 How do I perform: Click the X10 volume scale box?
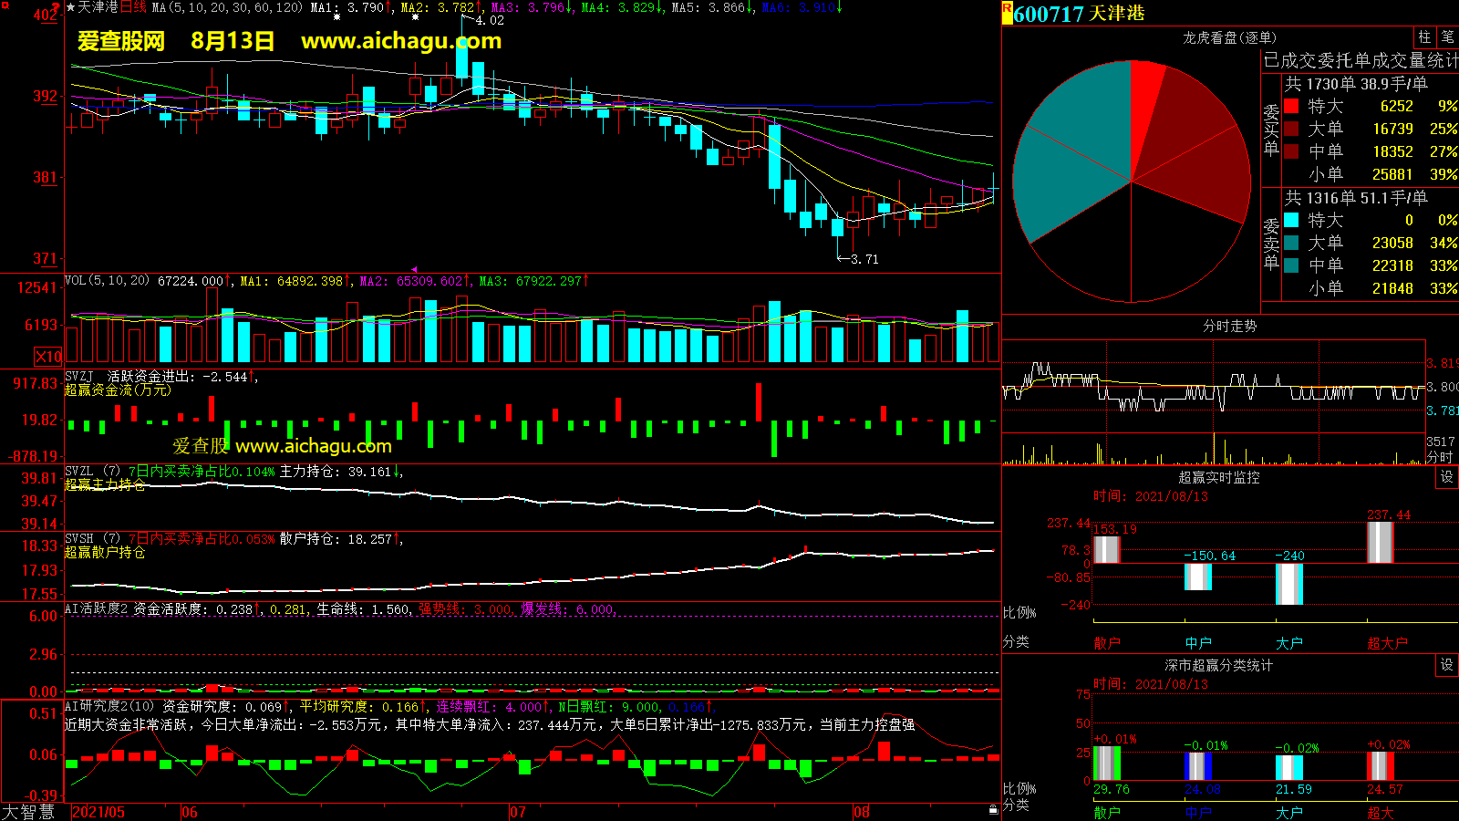48,357
